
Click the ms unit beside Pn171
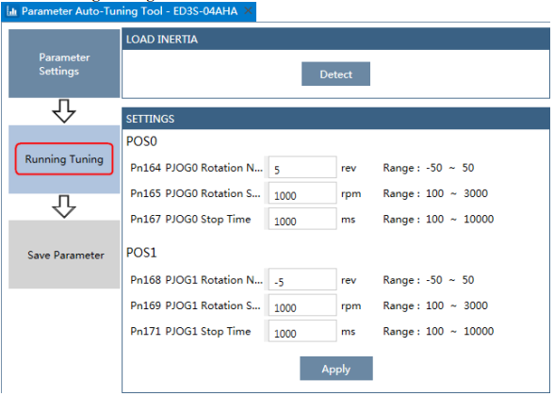(348, 332)
